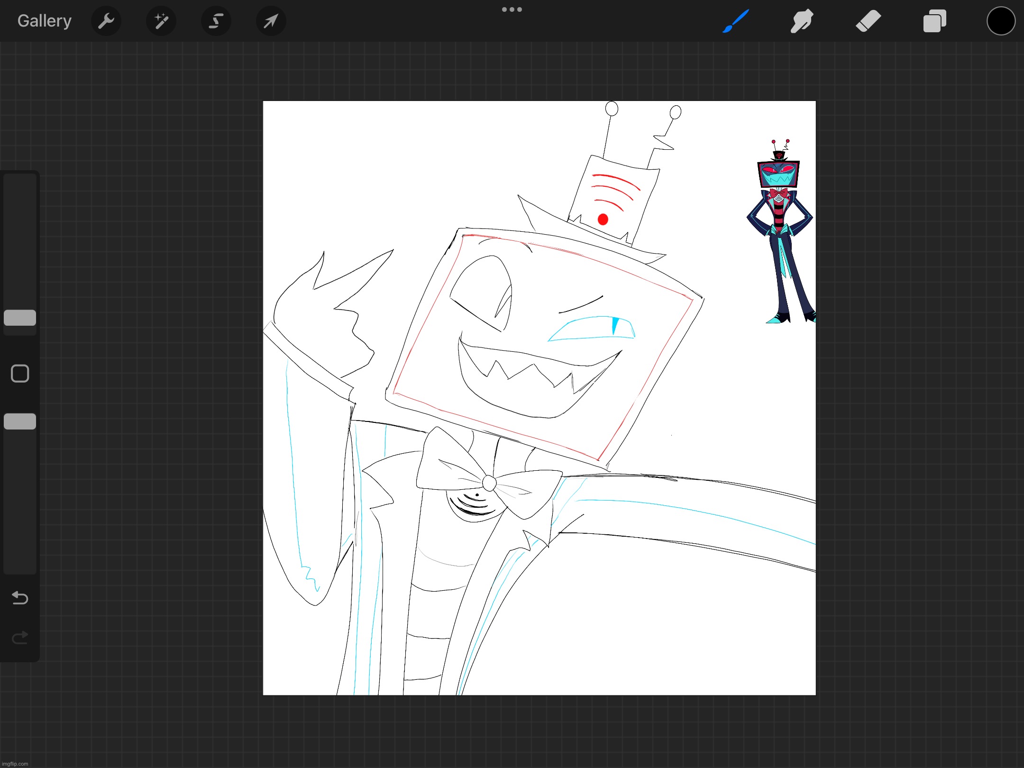Viewport: 1024px width, 768px height.
Task: Select the Transform arrow tool
Action: tap(271, 21)
